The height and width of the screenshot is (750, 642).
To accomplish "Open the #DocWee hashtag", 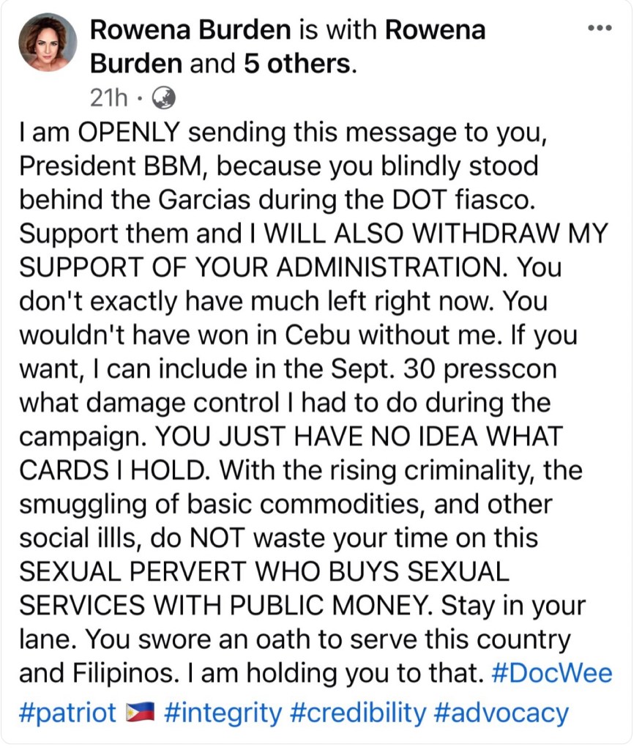I will click(x=552, y=673).
